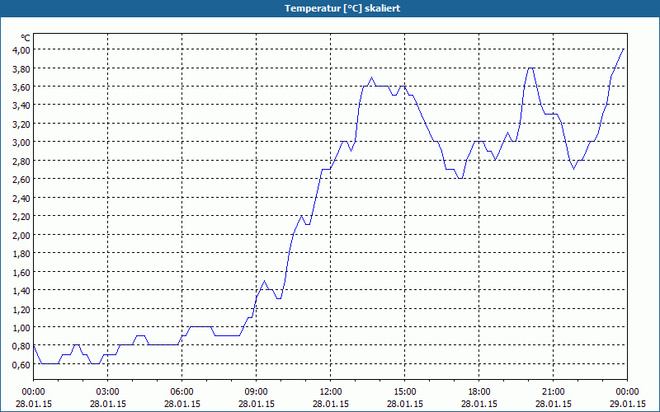
Task: Click the '3,00' y-axis tick label
Action: 21,142
